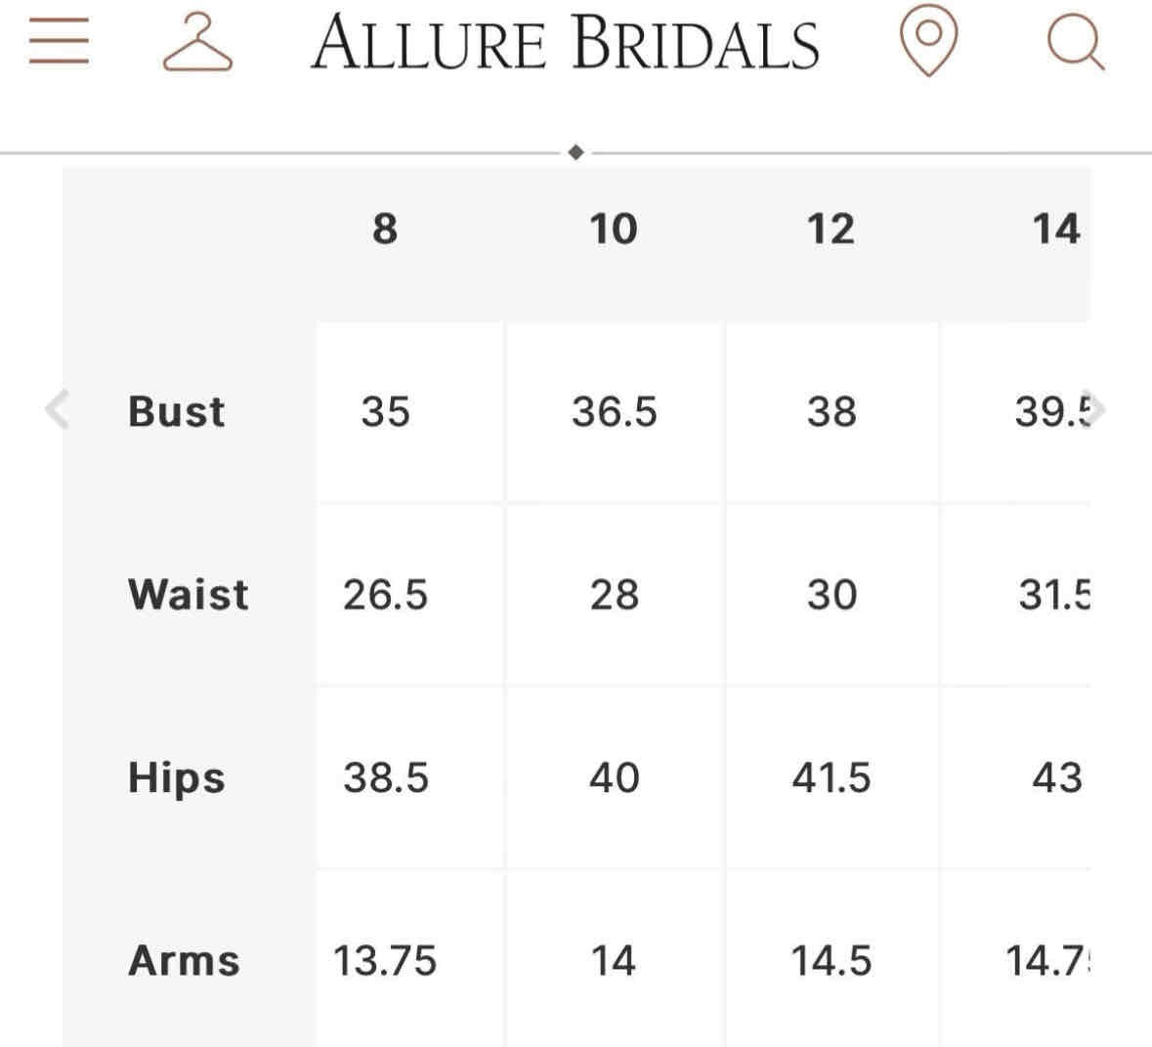Open the store locator pin icon

(927, 41)
